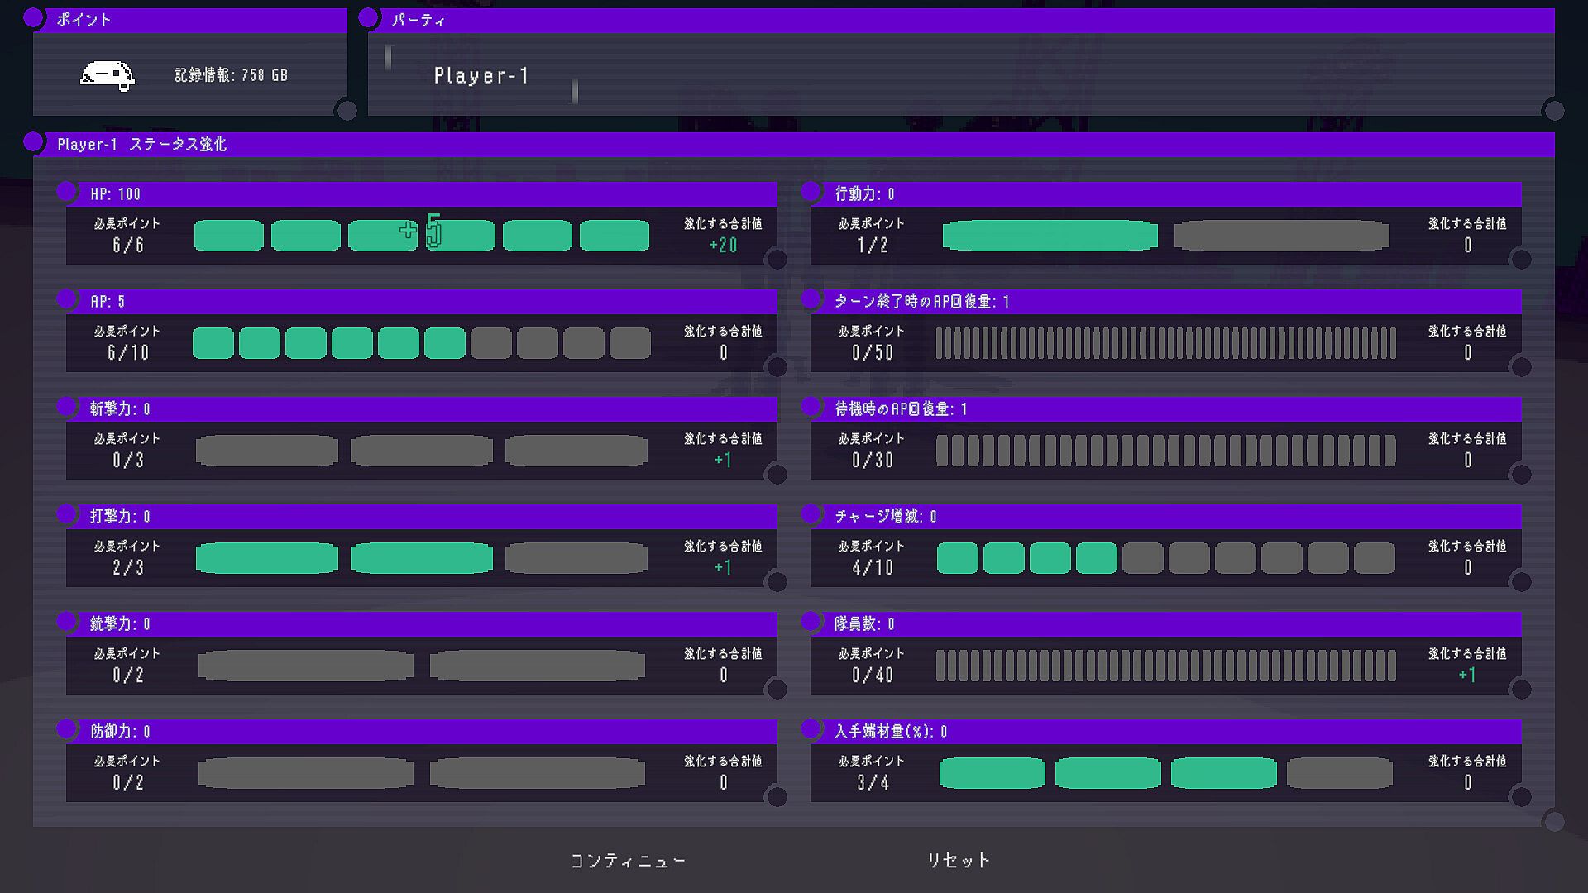Click the 行動力 points value "1/2"
This screenshot has height=893, width=1588.
pyautogui.click(x=873, y=246)
